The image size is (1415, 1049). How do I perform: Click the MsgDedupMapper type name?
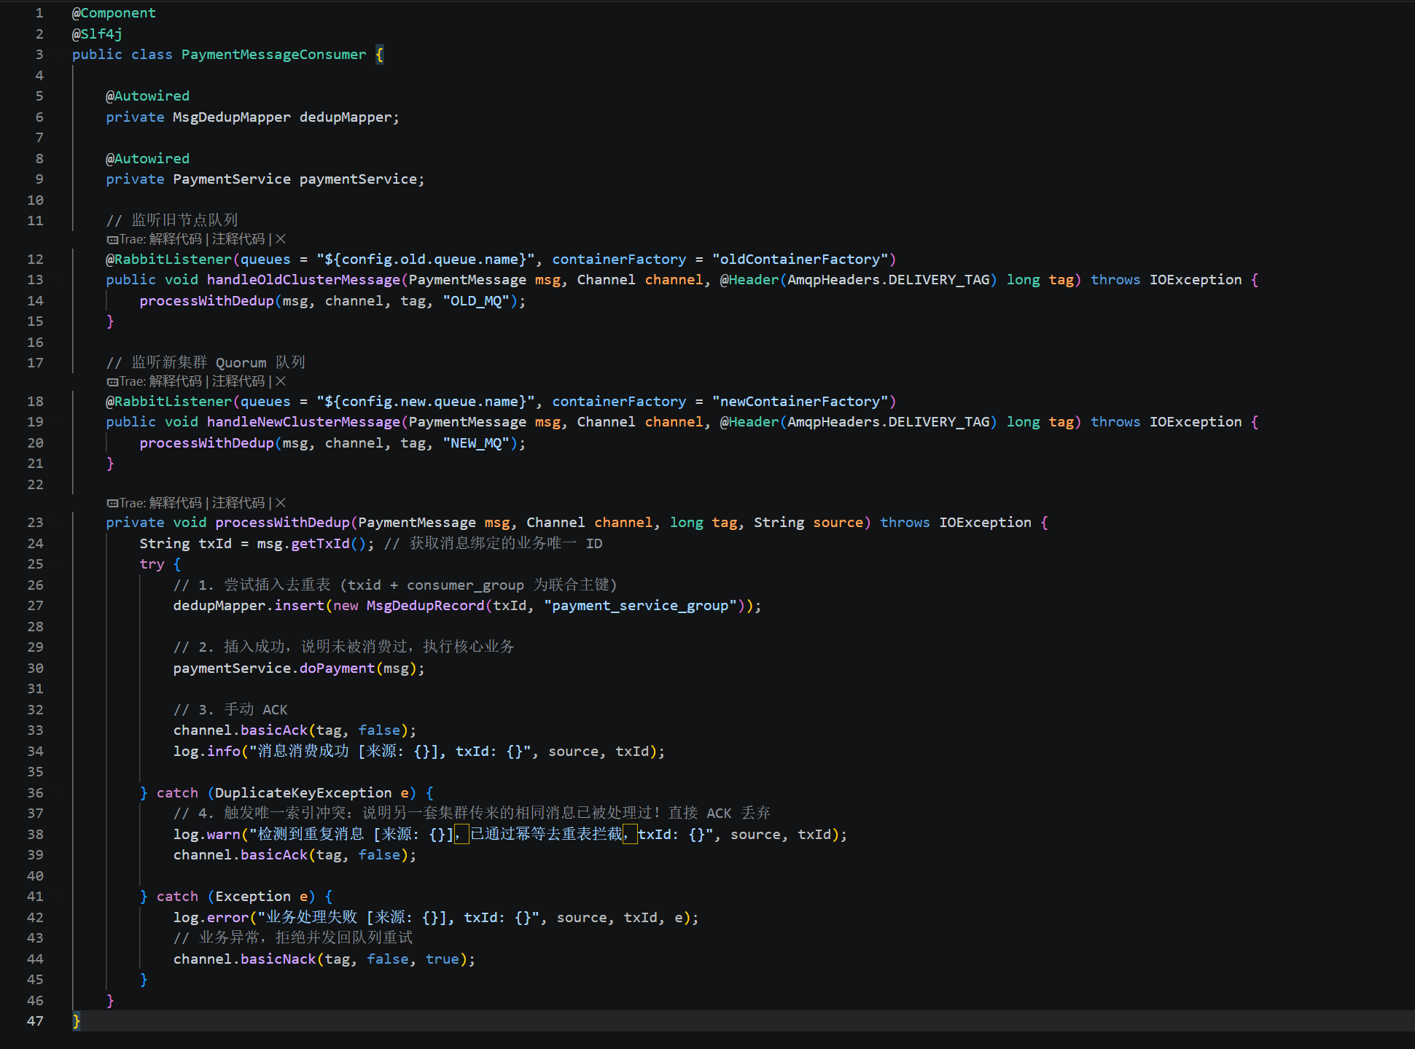[x=231, y=117]
